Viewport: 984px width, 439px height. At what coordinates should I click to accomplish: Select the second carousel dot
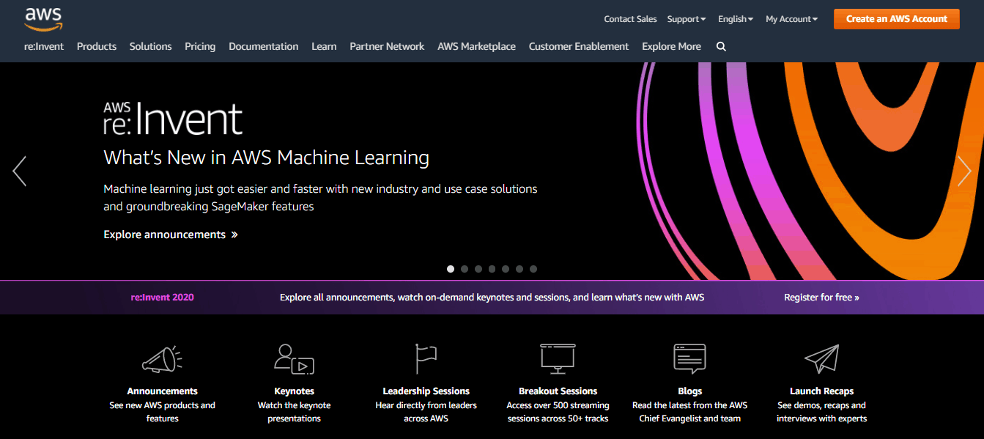(465, 269)
